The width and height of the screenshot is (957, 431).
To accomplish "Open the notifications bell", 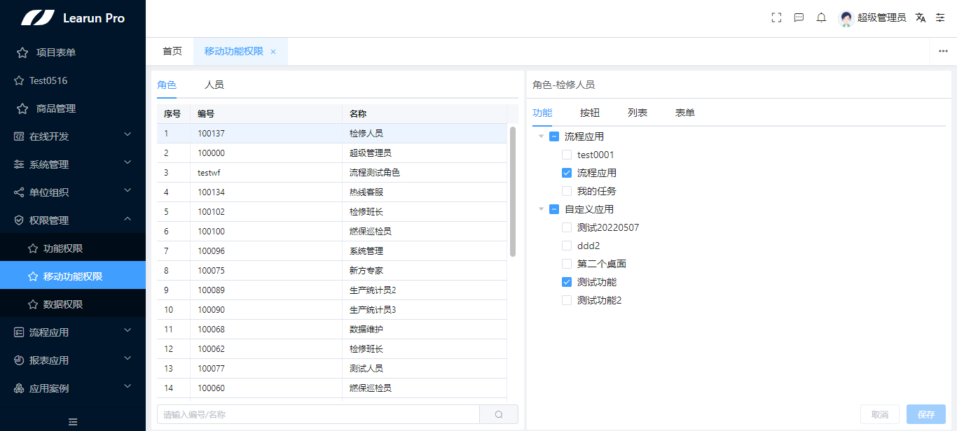I will [821, 18].
